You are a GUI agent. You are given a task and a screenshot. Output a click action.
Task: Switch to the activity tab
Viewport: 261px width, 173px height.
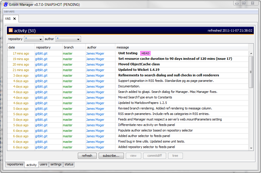(x=32, y=165)
